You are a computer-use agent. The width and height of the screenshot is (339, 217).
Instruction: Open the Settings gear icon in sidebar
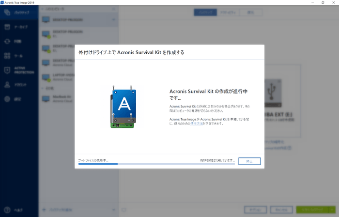[x=7, y=99]
